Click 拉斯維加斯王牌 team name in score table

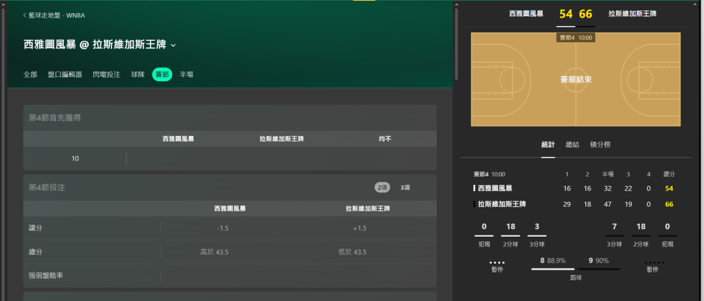(502, 204)
